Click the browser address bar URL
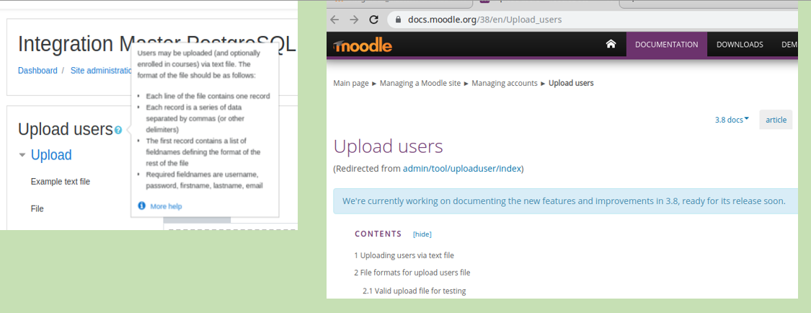Image resolution: width=811 pixels, height=313 pixels. (484, 19)
